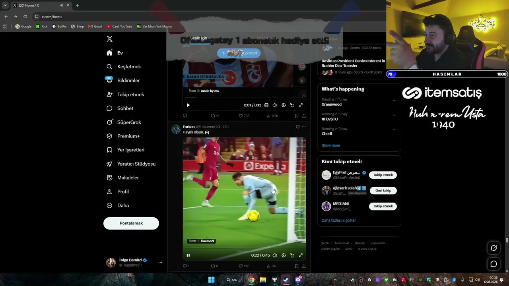Expand the Daha more menu
This screenshot has height=286, width=509.
click(x=117, y=206)
